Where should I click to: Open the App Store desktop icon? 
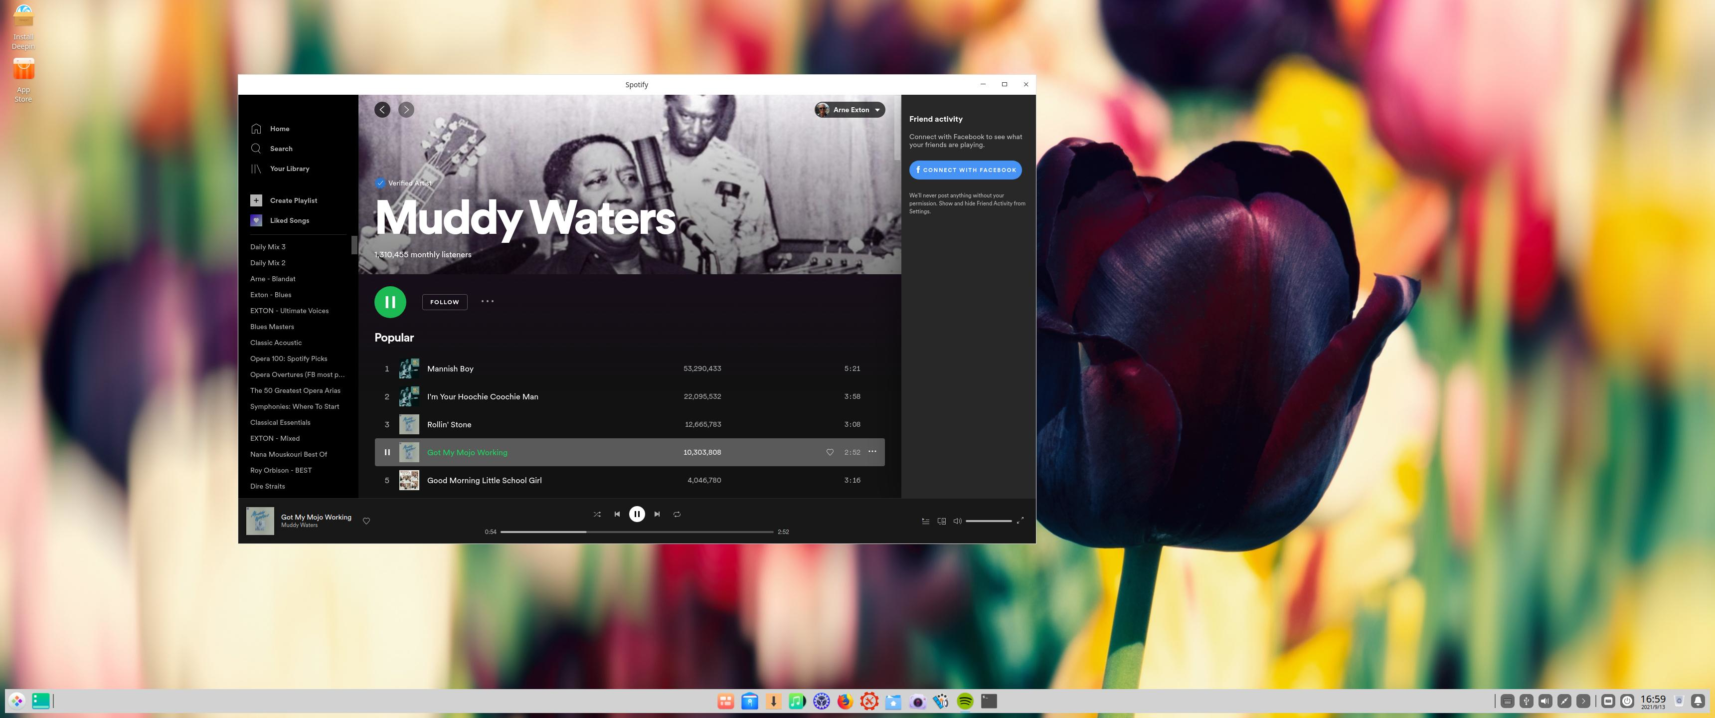[23, 80]
